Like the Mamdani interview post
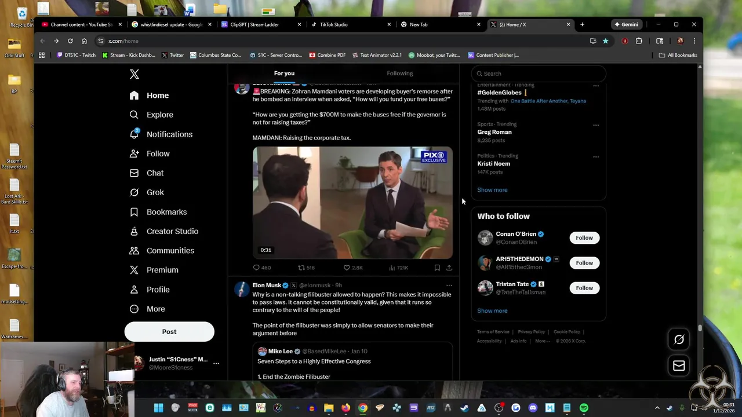 tap(353, 268)
